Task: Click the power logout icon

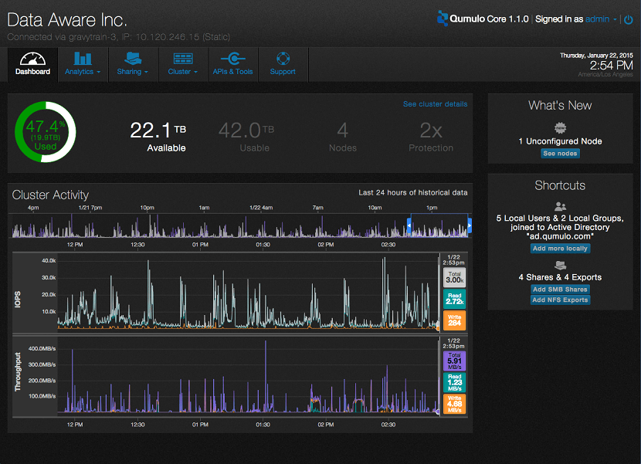Action: (x=629, y=19)
